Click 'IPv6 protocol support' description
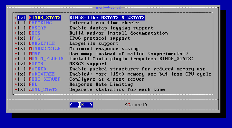The width and height of the screenshot is (232, 128). [100, 38]
